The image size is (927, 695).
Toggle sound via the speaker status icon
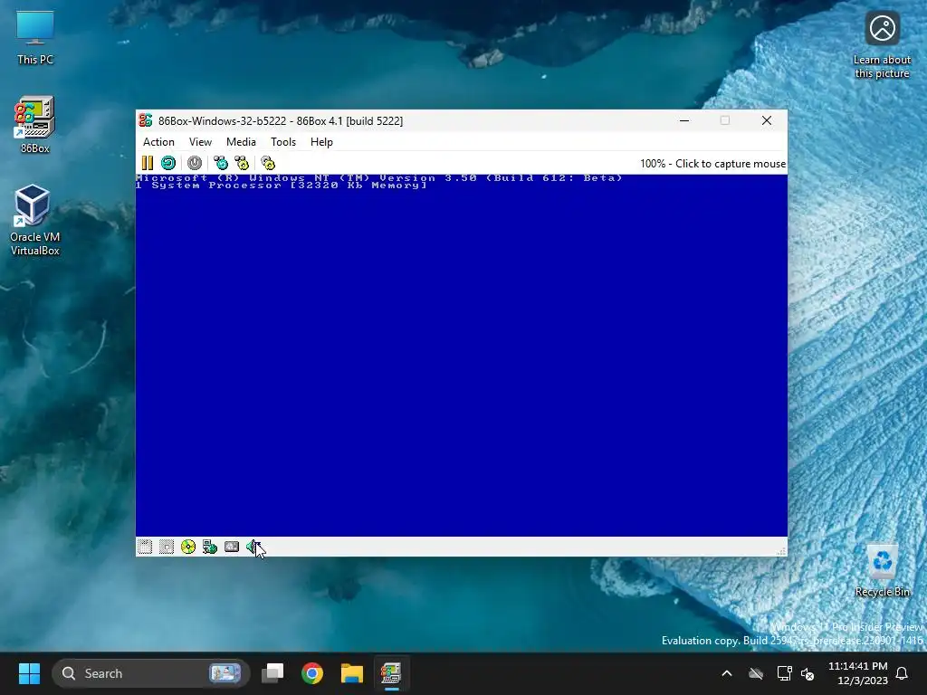coord(253,547)
